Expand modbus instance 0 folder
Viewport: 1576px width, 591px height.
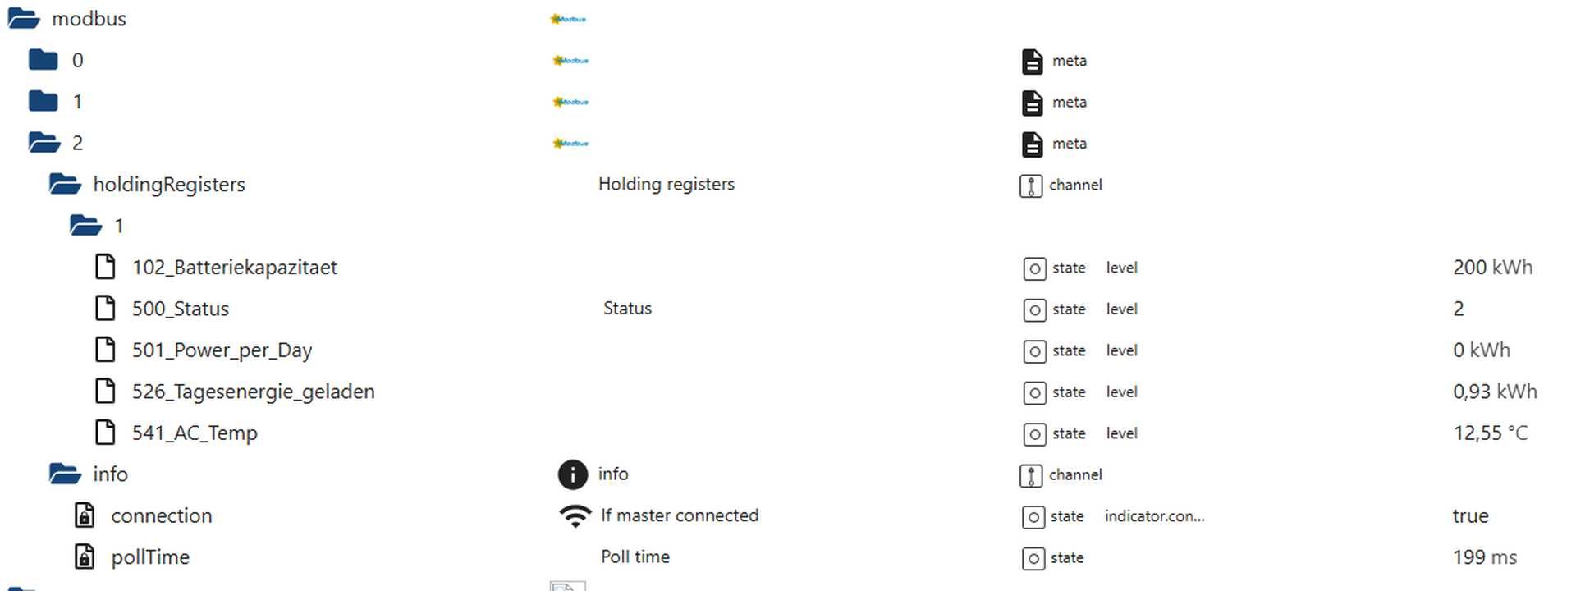coord(44,60)
